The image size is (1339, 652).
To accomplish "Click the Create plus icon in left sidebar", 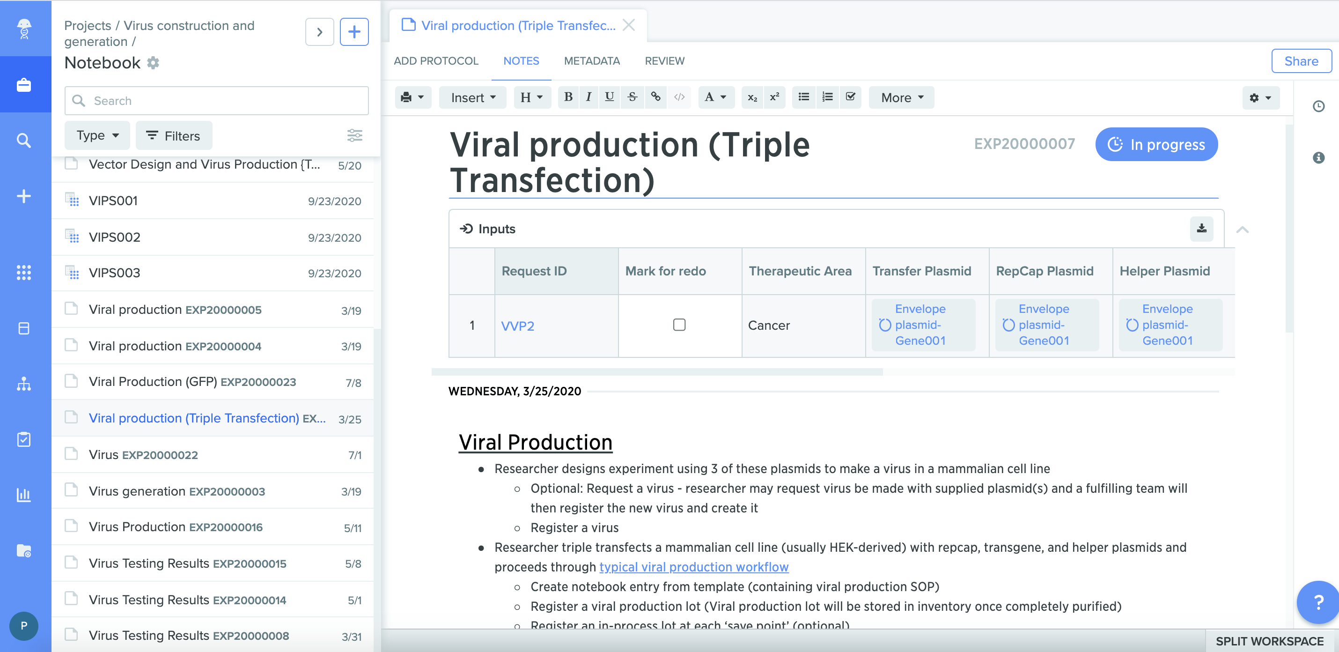I will pyautogui.click(x=24, y=196).
